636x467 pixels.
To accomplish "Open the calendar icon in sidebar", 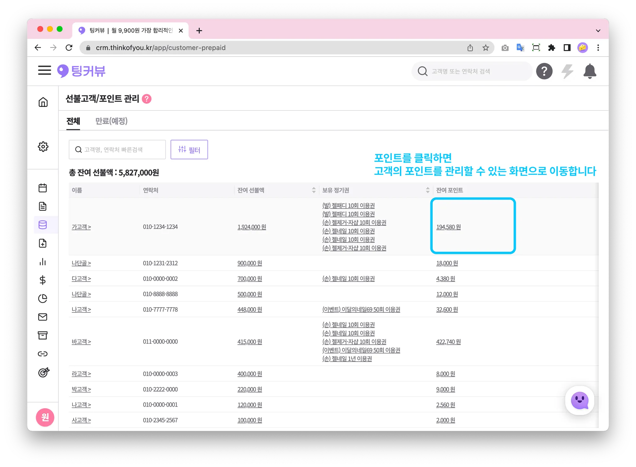I will tap(43, 188).
